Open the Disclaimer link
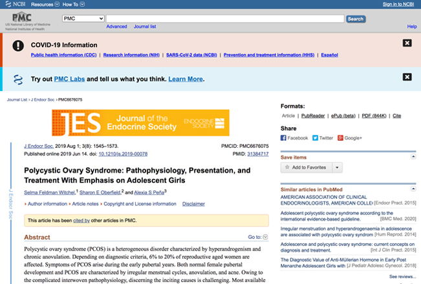 tap(193, 204)
